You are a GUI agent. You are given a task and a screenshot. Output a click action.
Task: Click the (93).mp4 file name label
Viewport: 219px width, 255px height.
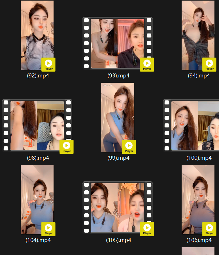[118, 76]
